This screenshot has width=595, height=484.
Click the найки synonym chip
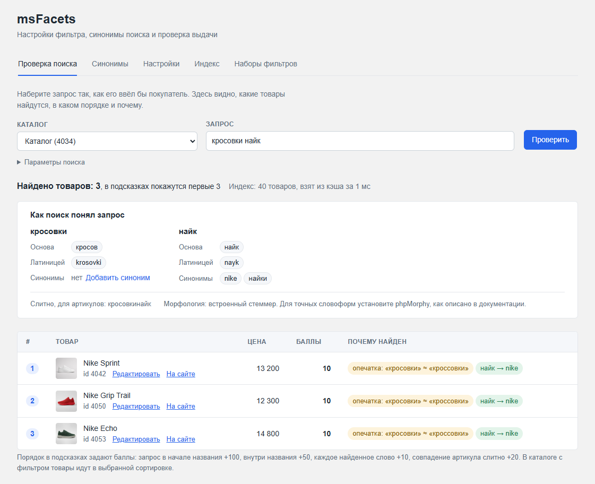(x=257, y=279)
